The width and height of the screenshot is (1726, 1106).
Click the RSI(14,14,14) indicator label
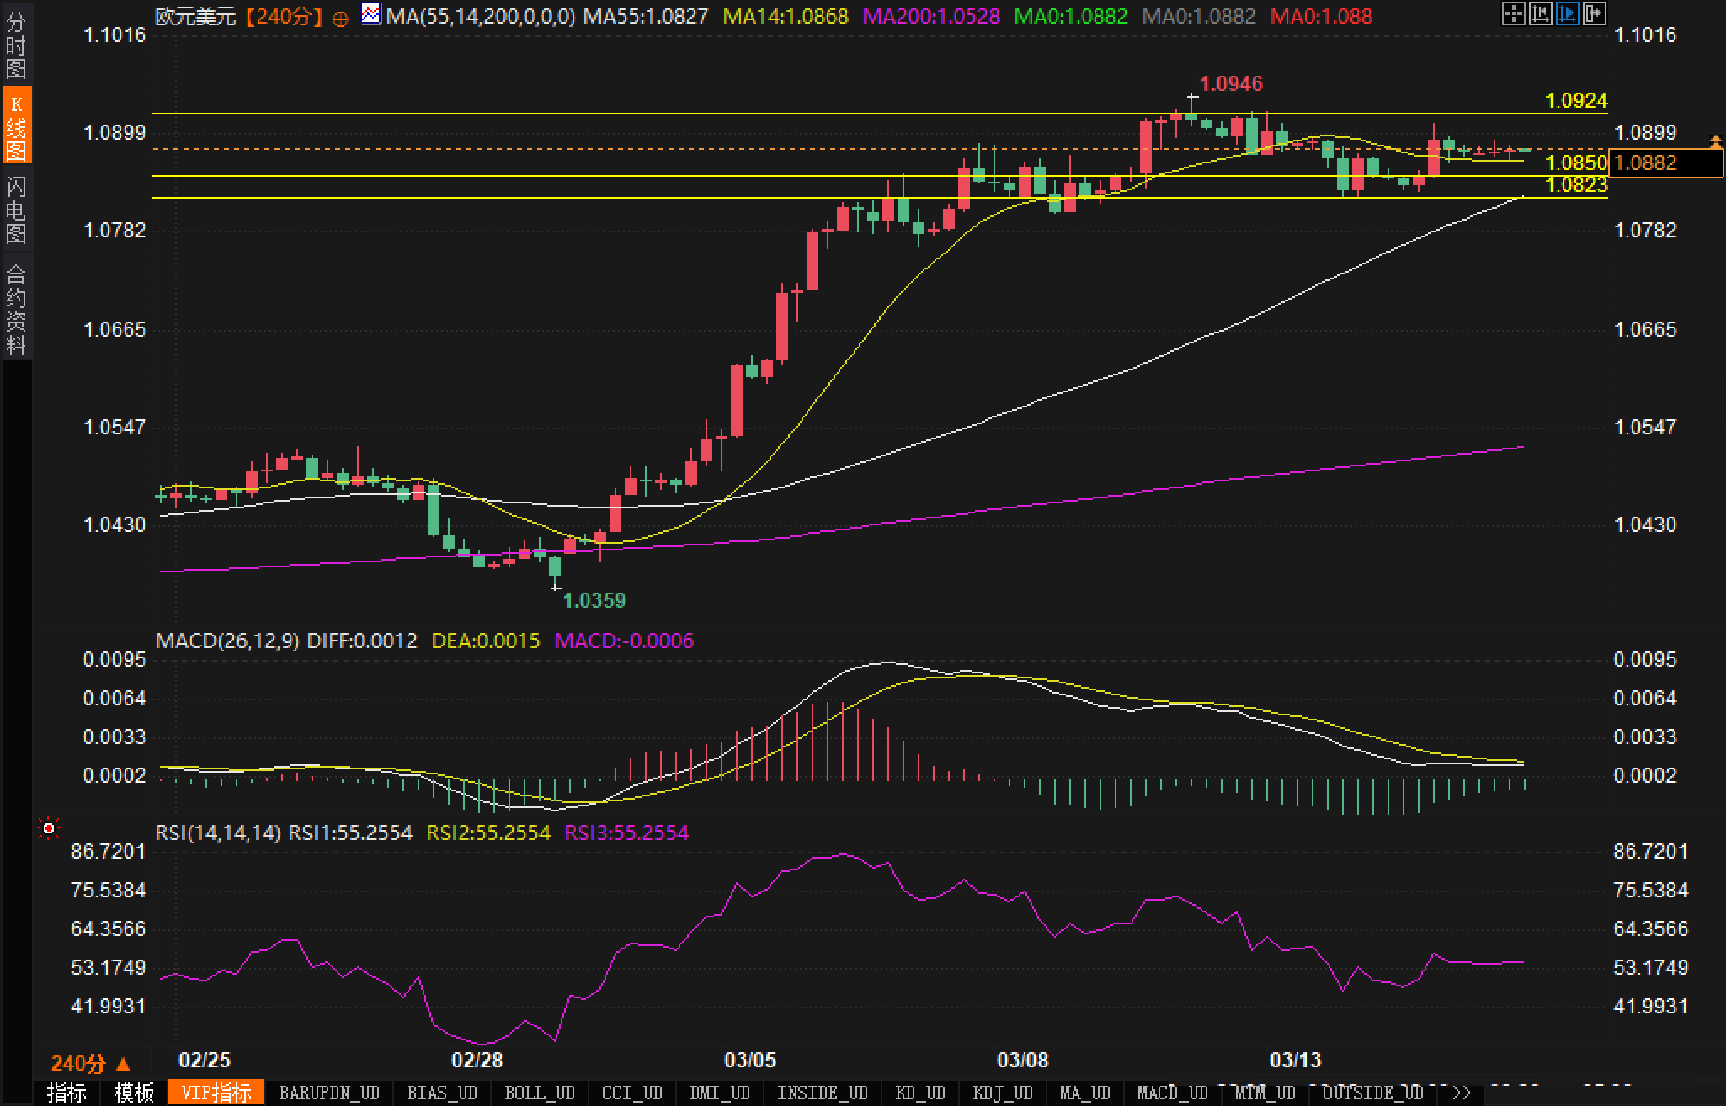[x=218, y=832]
